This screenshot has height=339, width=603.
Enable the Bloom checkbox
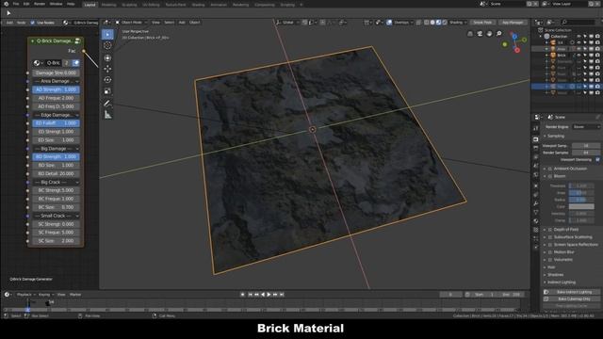point(550,176)
